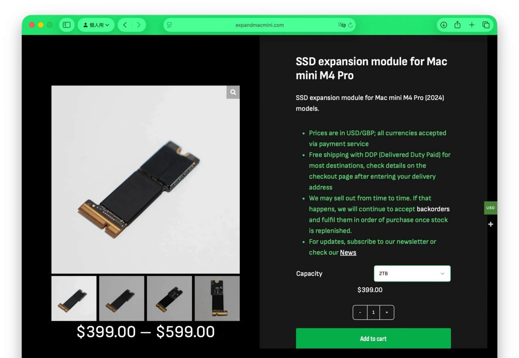The height and width of the screenshot is (358, 519).
Task: Increase quantity with plus button
Action: [x=387, y=312]
